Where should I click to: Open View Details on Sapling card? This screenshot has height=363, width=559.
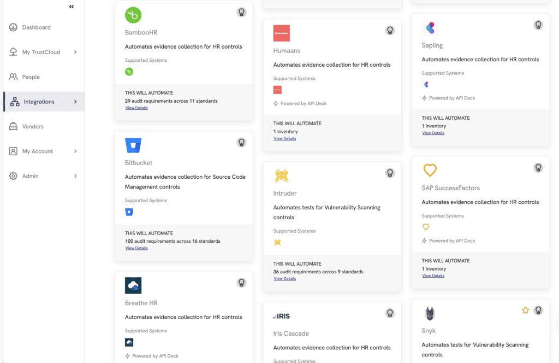tap(433, 133)
